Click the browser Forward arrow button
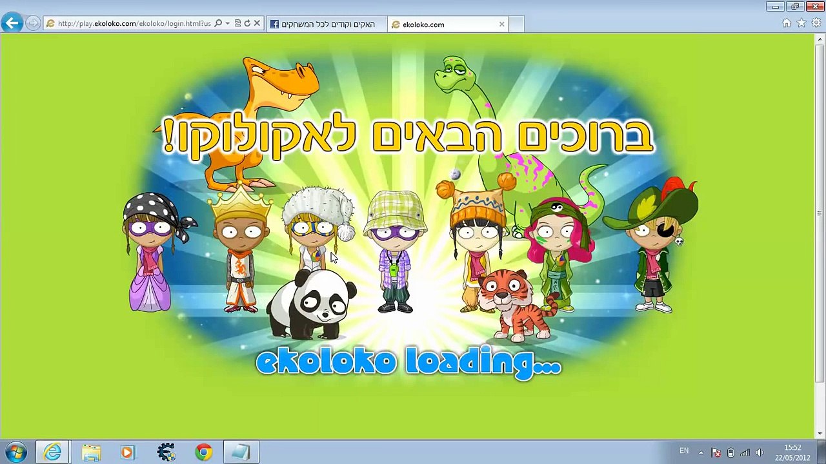 point(33,24)
